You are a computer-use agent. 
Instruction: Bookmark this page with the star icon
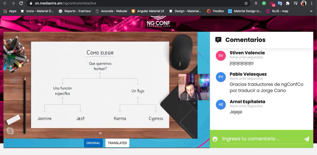tap(246, 3)
